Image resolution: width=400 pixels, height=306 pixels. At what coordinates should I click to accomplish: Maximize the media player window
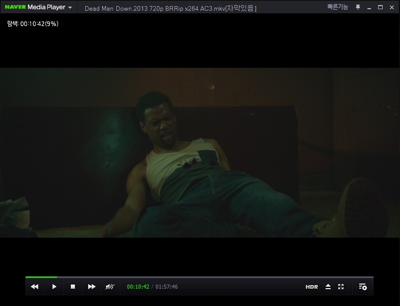click(380, 7)
